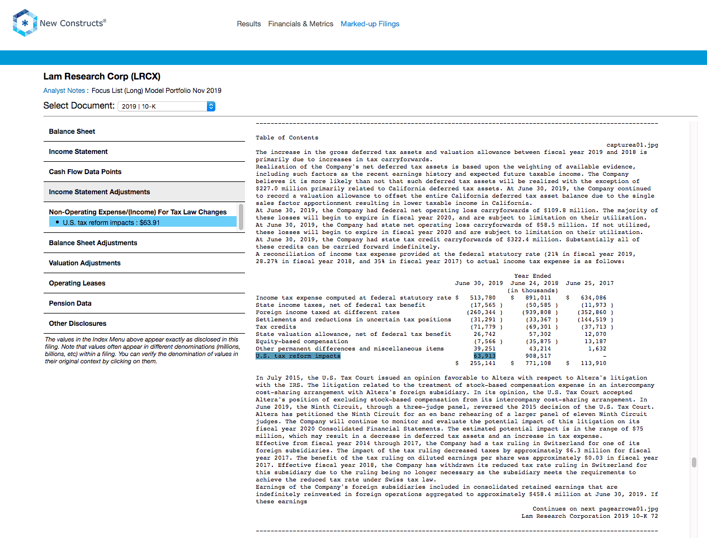Click the 'Lam Research Corp (LRCX)' heading
707x538 pixels.
pos(102,77)
